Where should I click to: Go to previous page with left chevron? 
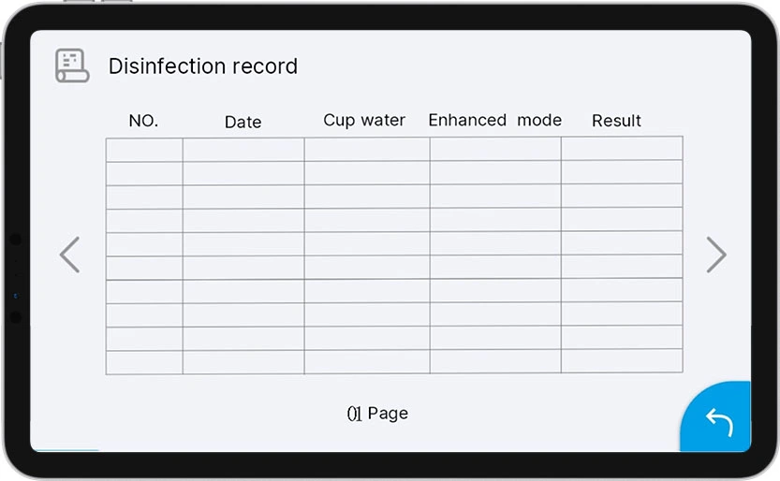coord(70,255)
